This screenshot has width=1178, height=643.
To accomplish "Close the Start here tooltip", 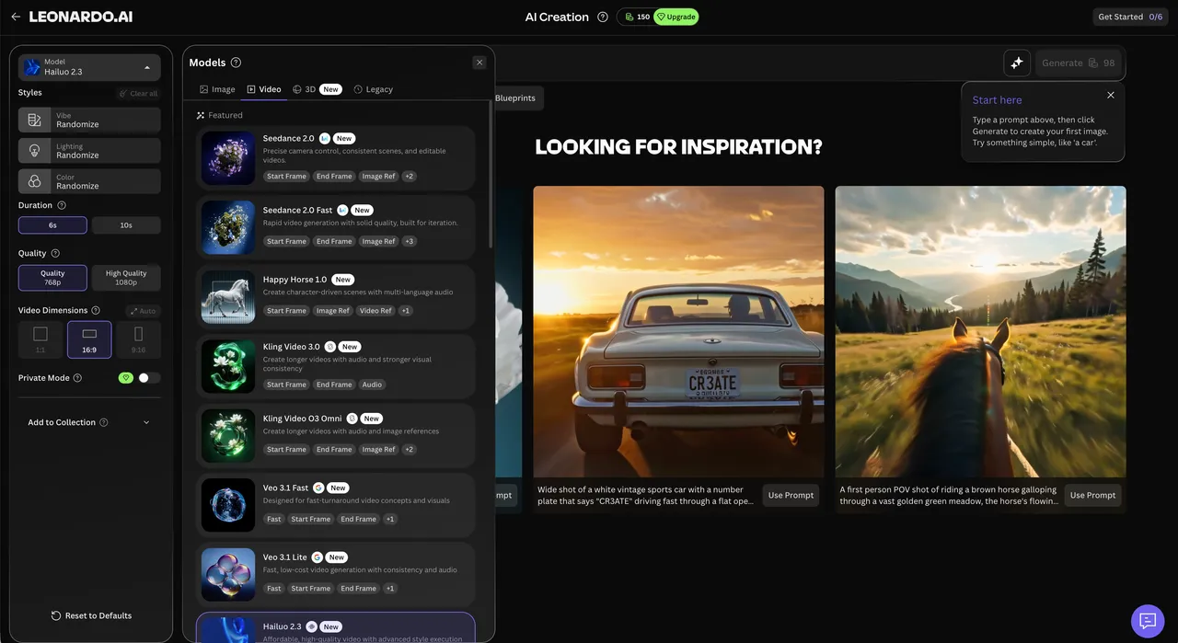I will coord(1111,95).
